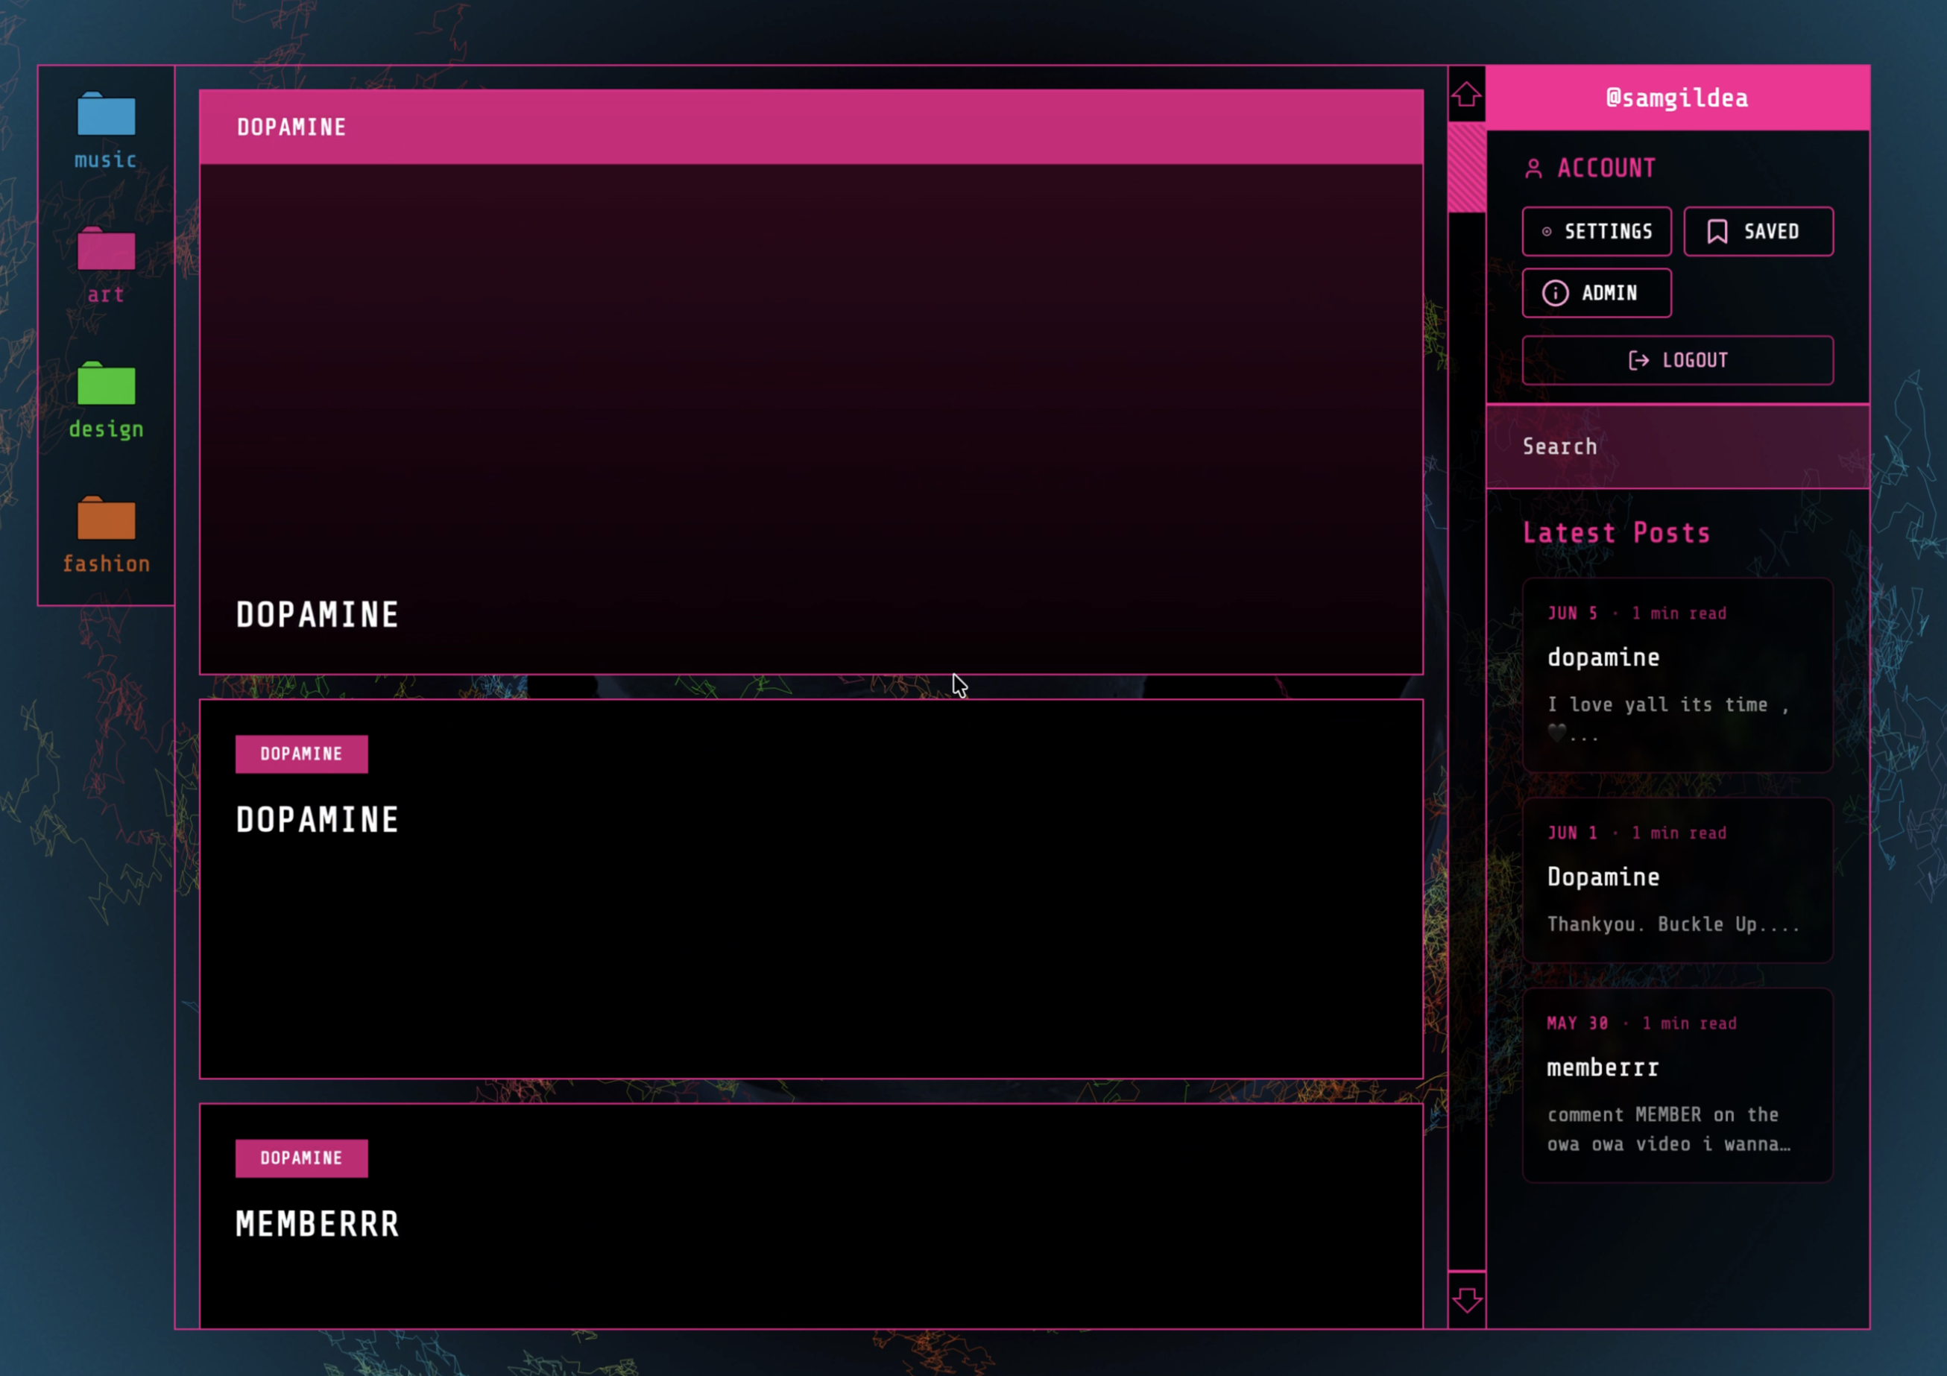Open the SAVED posts button
This screenshot has height=1376, width=1947.
pyautogui.click(x=1758, y=232)
